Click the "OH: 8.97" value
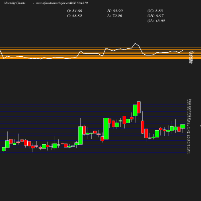The image size is (201, 201). click(x=156, y=16)
